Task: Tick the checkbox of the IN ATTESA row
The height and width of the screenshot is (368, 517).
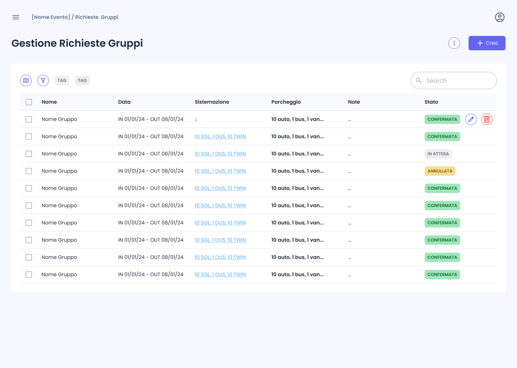Action: tap(29, 154)
